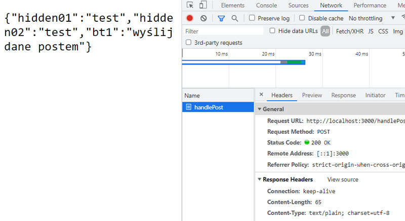Switch to the Console tab
Viewport: 405px width, 221px height.
pyautogui.click(x=266, y=6)
